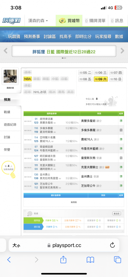Viewport: 128px width, 277px height.
Task: Tap the banner carousel pagination dots
Action: [64, 58]
